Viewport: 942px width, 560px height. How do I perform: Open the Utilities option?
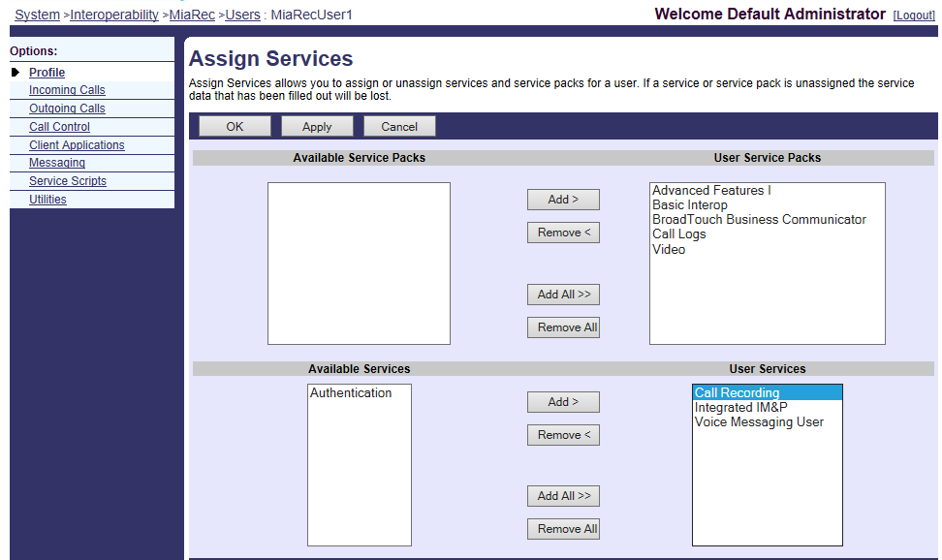click(x=48, y=200)
